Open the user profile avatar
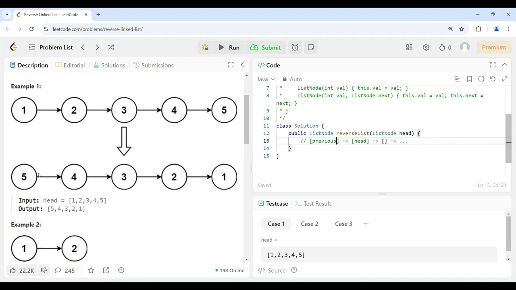 (x=465, y=47)
